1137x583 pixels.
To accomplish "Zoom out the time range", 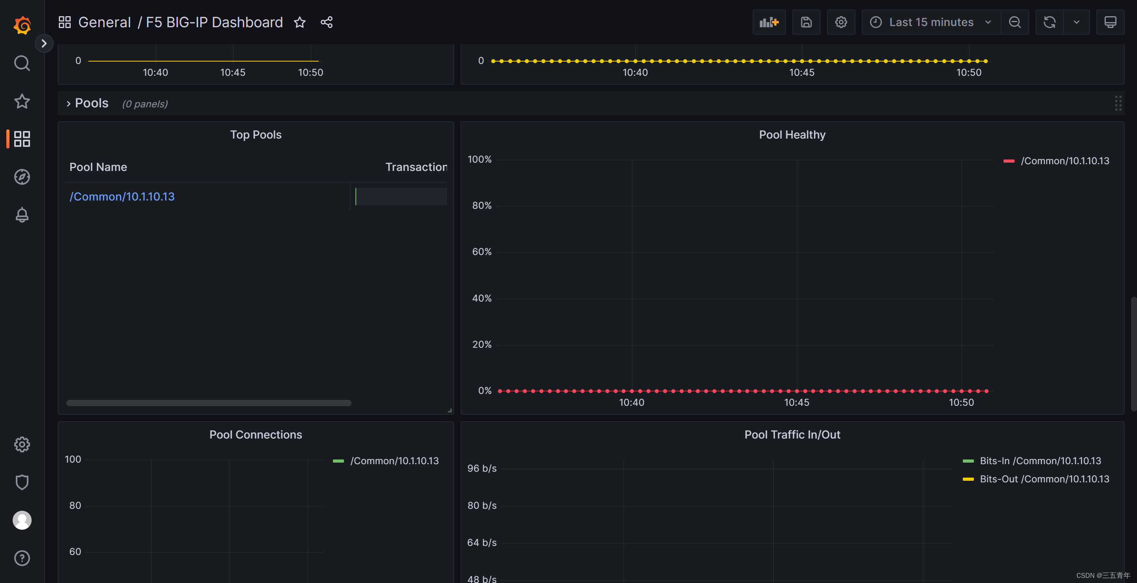I will click(1015, 22).
